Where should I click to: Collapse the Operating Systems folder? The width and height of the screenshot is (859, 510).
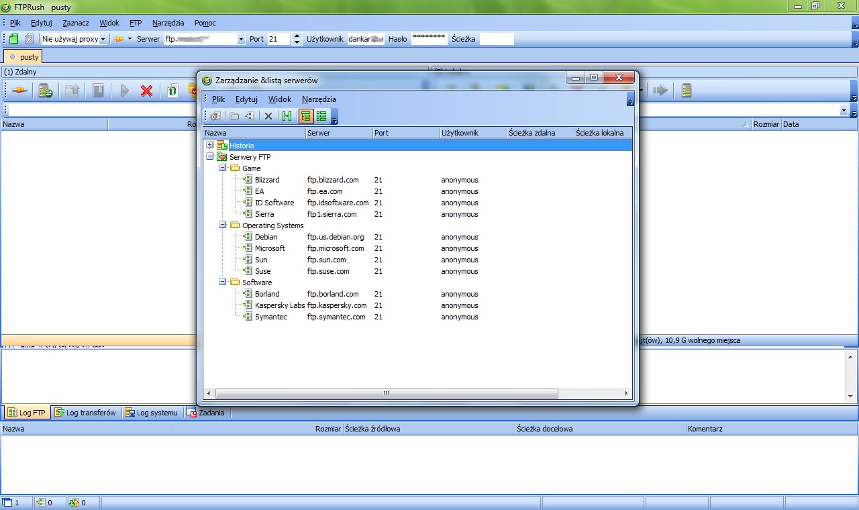click(x=223, y=225)
